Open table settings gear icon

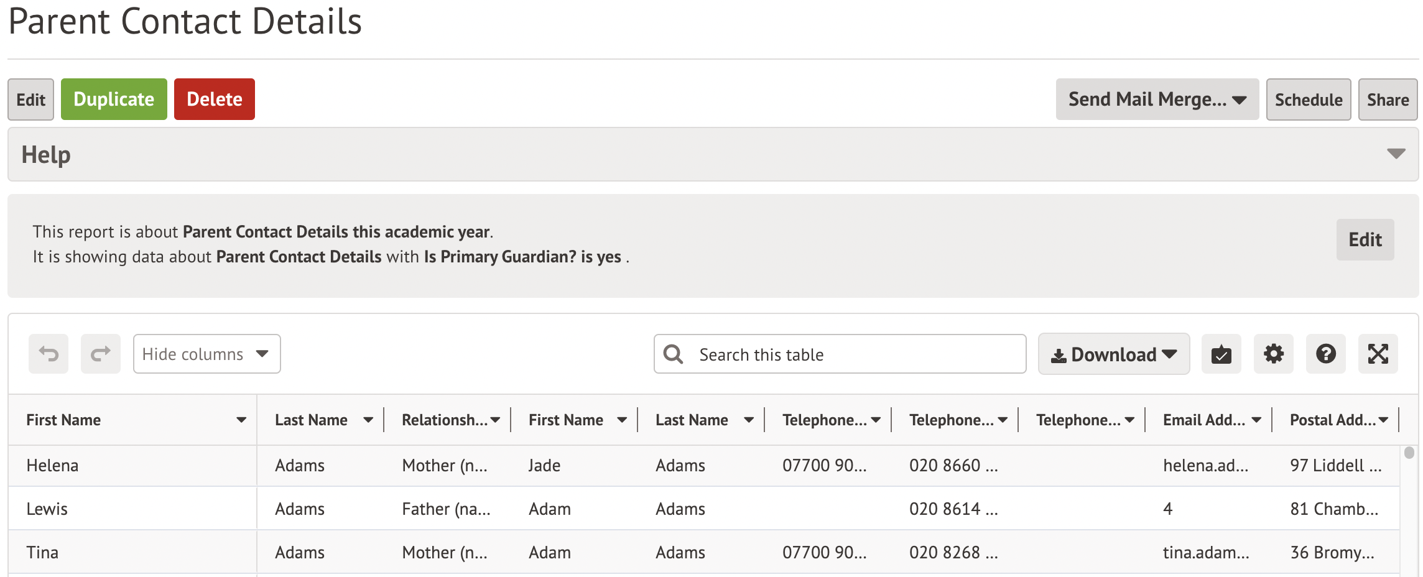coord(1273,354)
